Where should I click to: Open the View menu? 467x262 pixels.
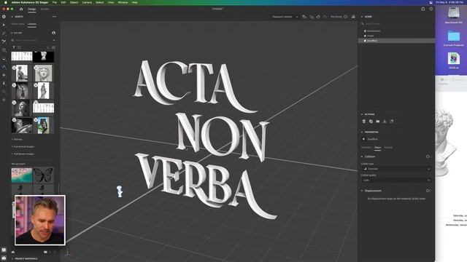(111, 2)
